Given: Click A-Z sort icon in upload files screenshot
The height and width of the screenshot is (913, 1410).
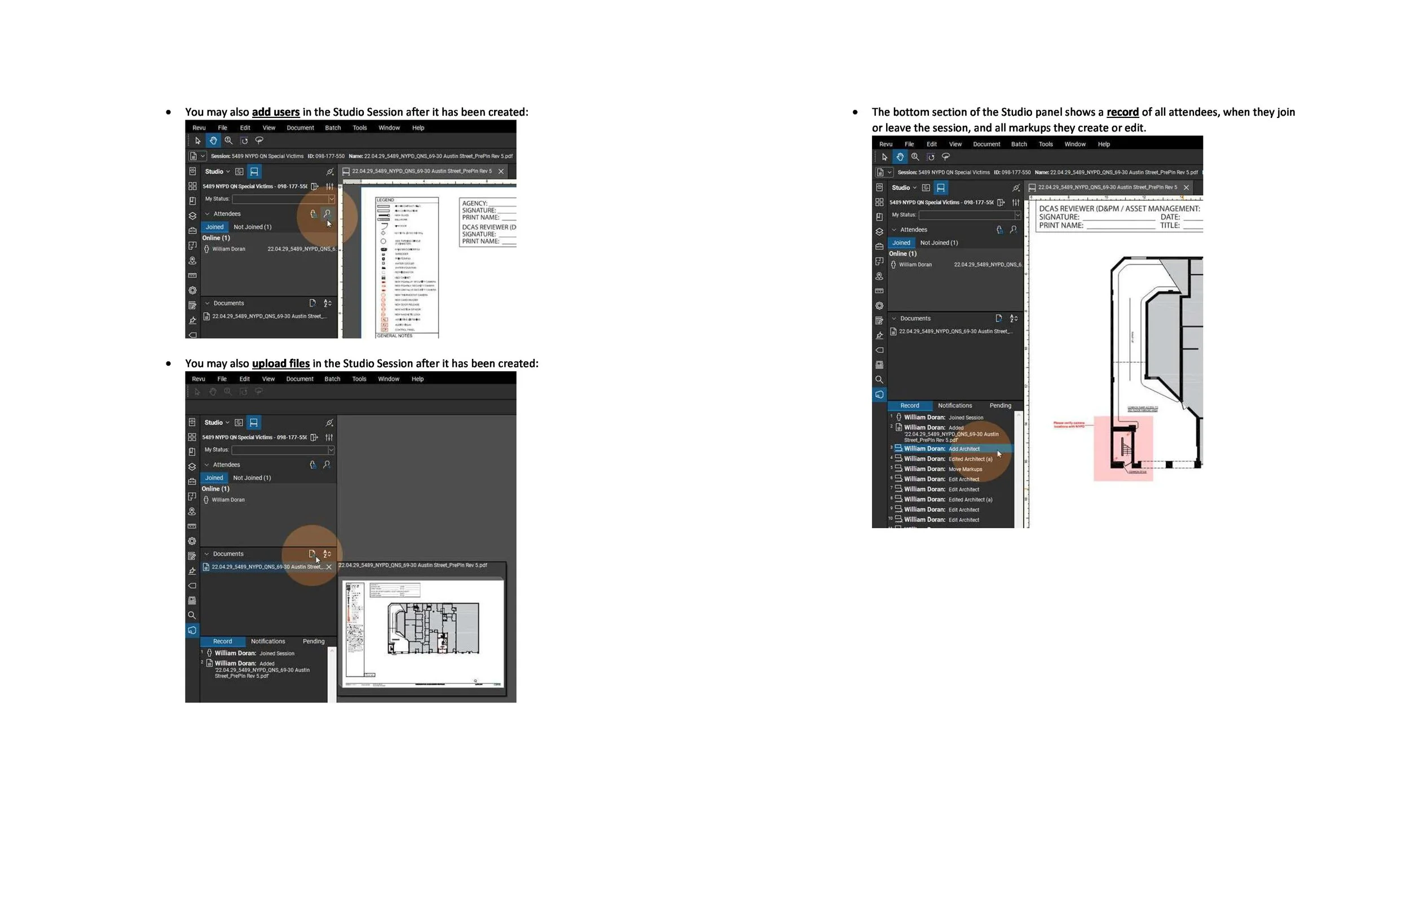Looking at the screenshot, I should click(x=327, y=554).
